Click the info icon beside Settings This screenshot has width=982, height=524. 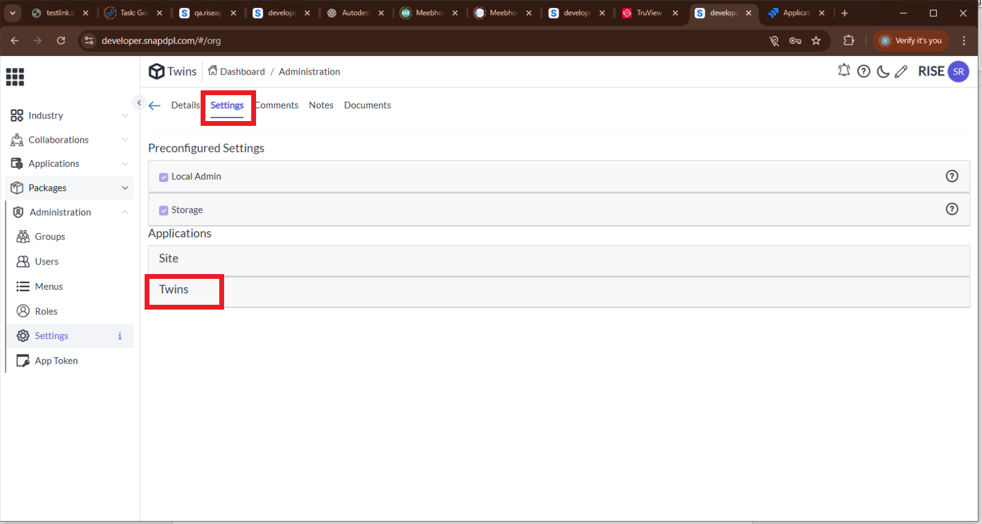[120, 336]
